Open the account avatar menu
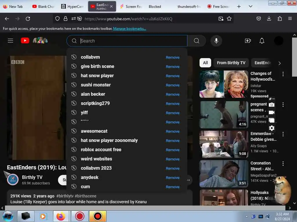297x222 pixels. coord(278,41)
